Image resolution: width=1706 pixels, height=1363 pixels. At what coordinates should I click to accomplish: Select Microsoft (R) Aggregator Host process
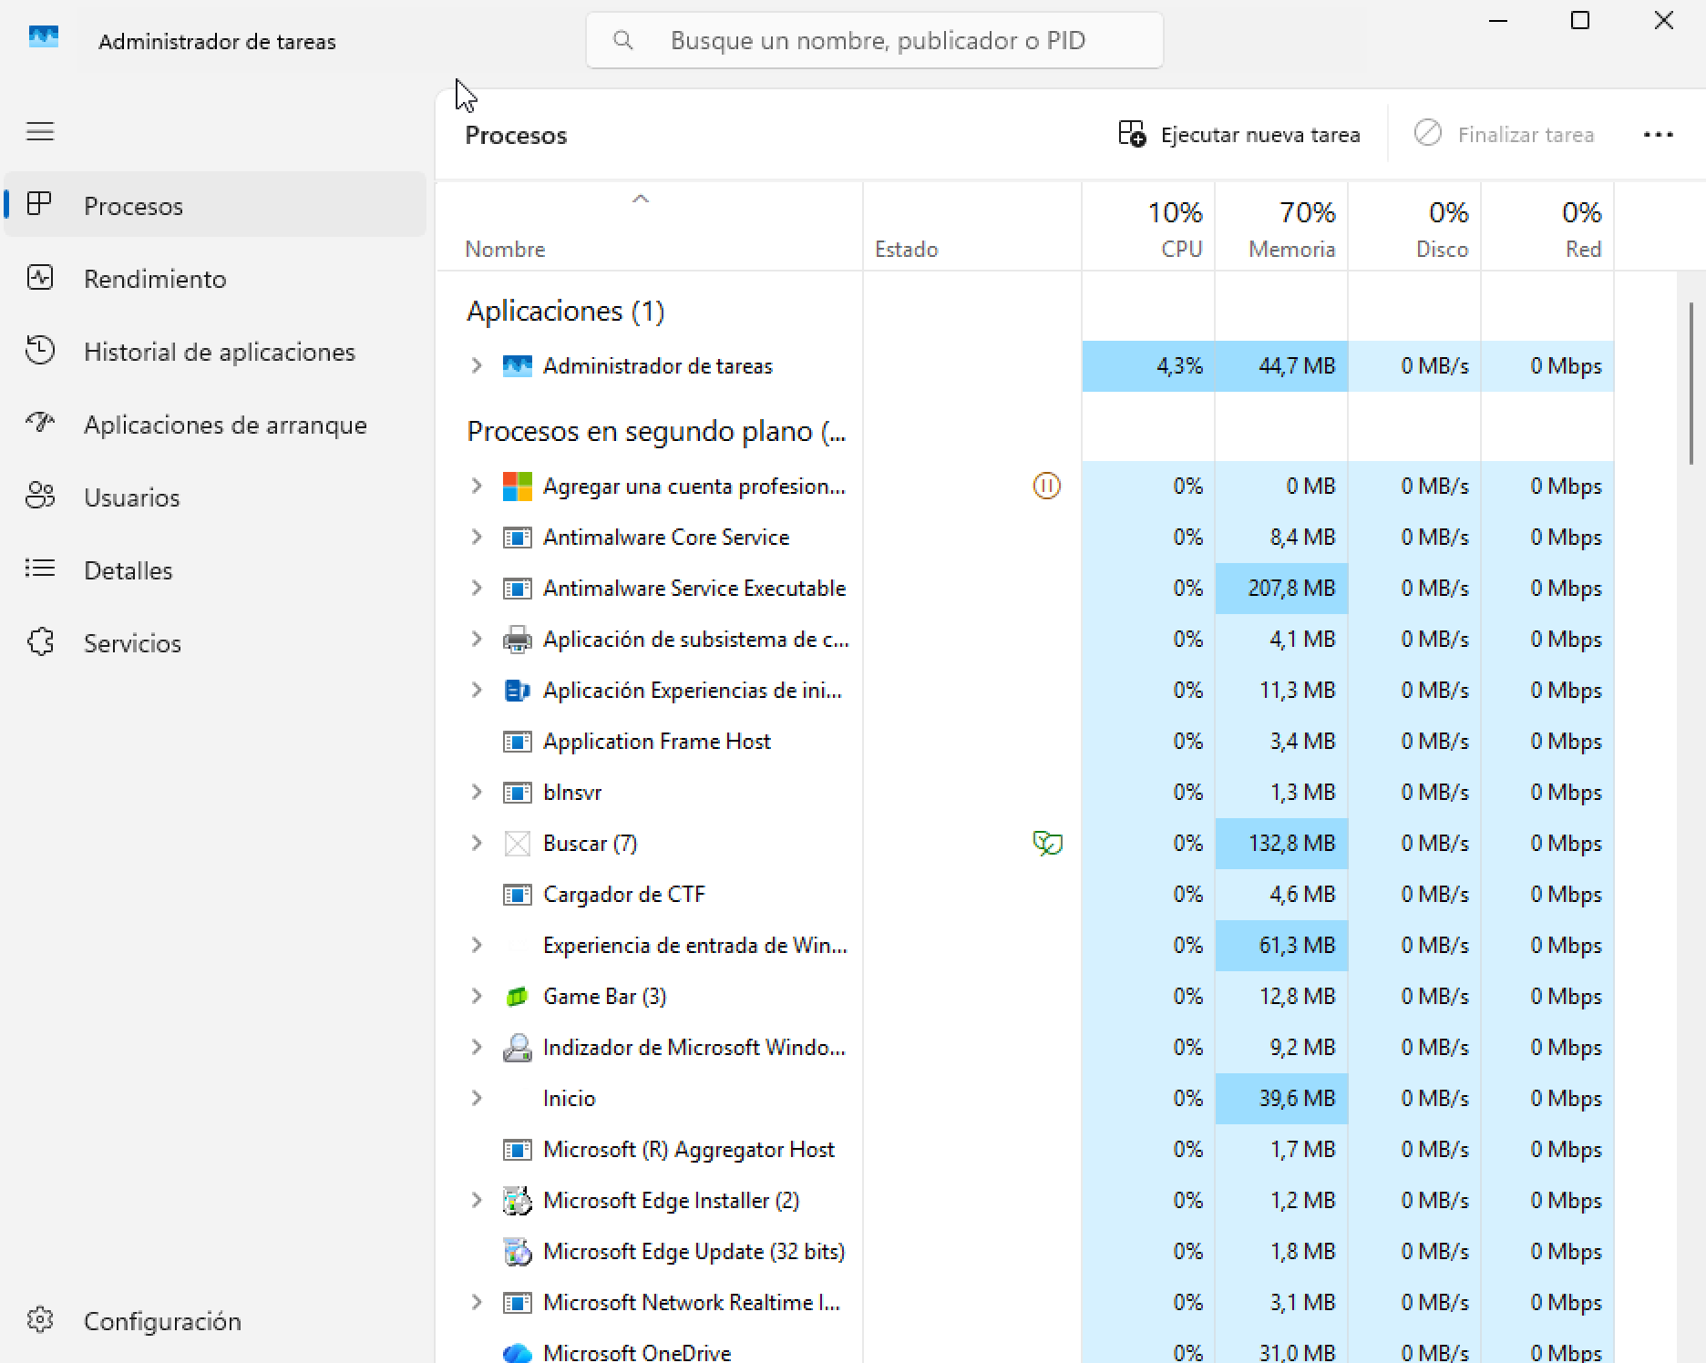[x=1024, y=1149]
